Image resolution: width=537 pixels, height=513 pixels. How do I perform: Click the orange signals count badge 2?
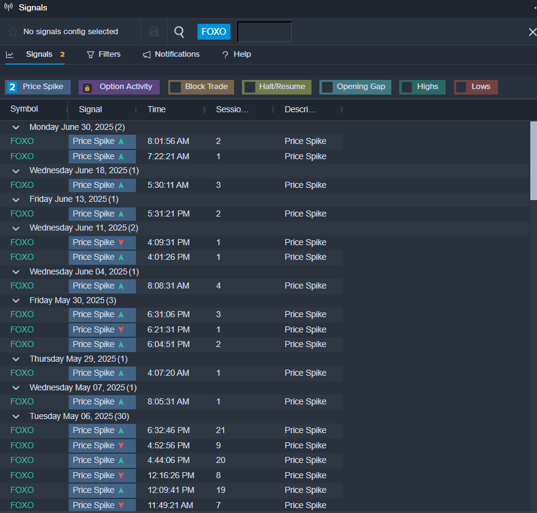tap(62, 54)
